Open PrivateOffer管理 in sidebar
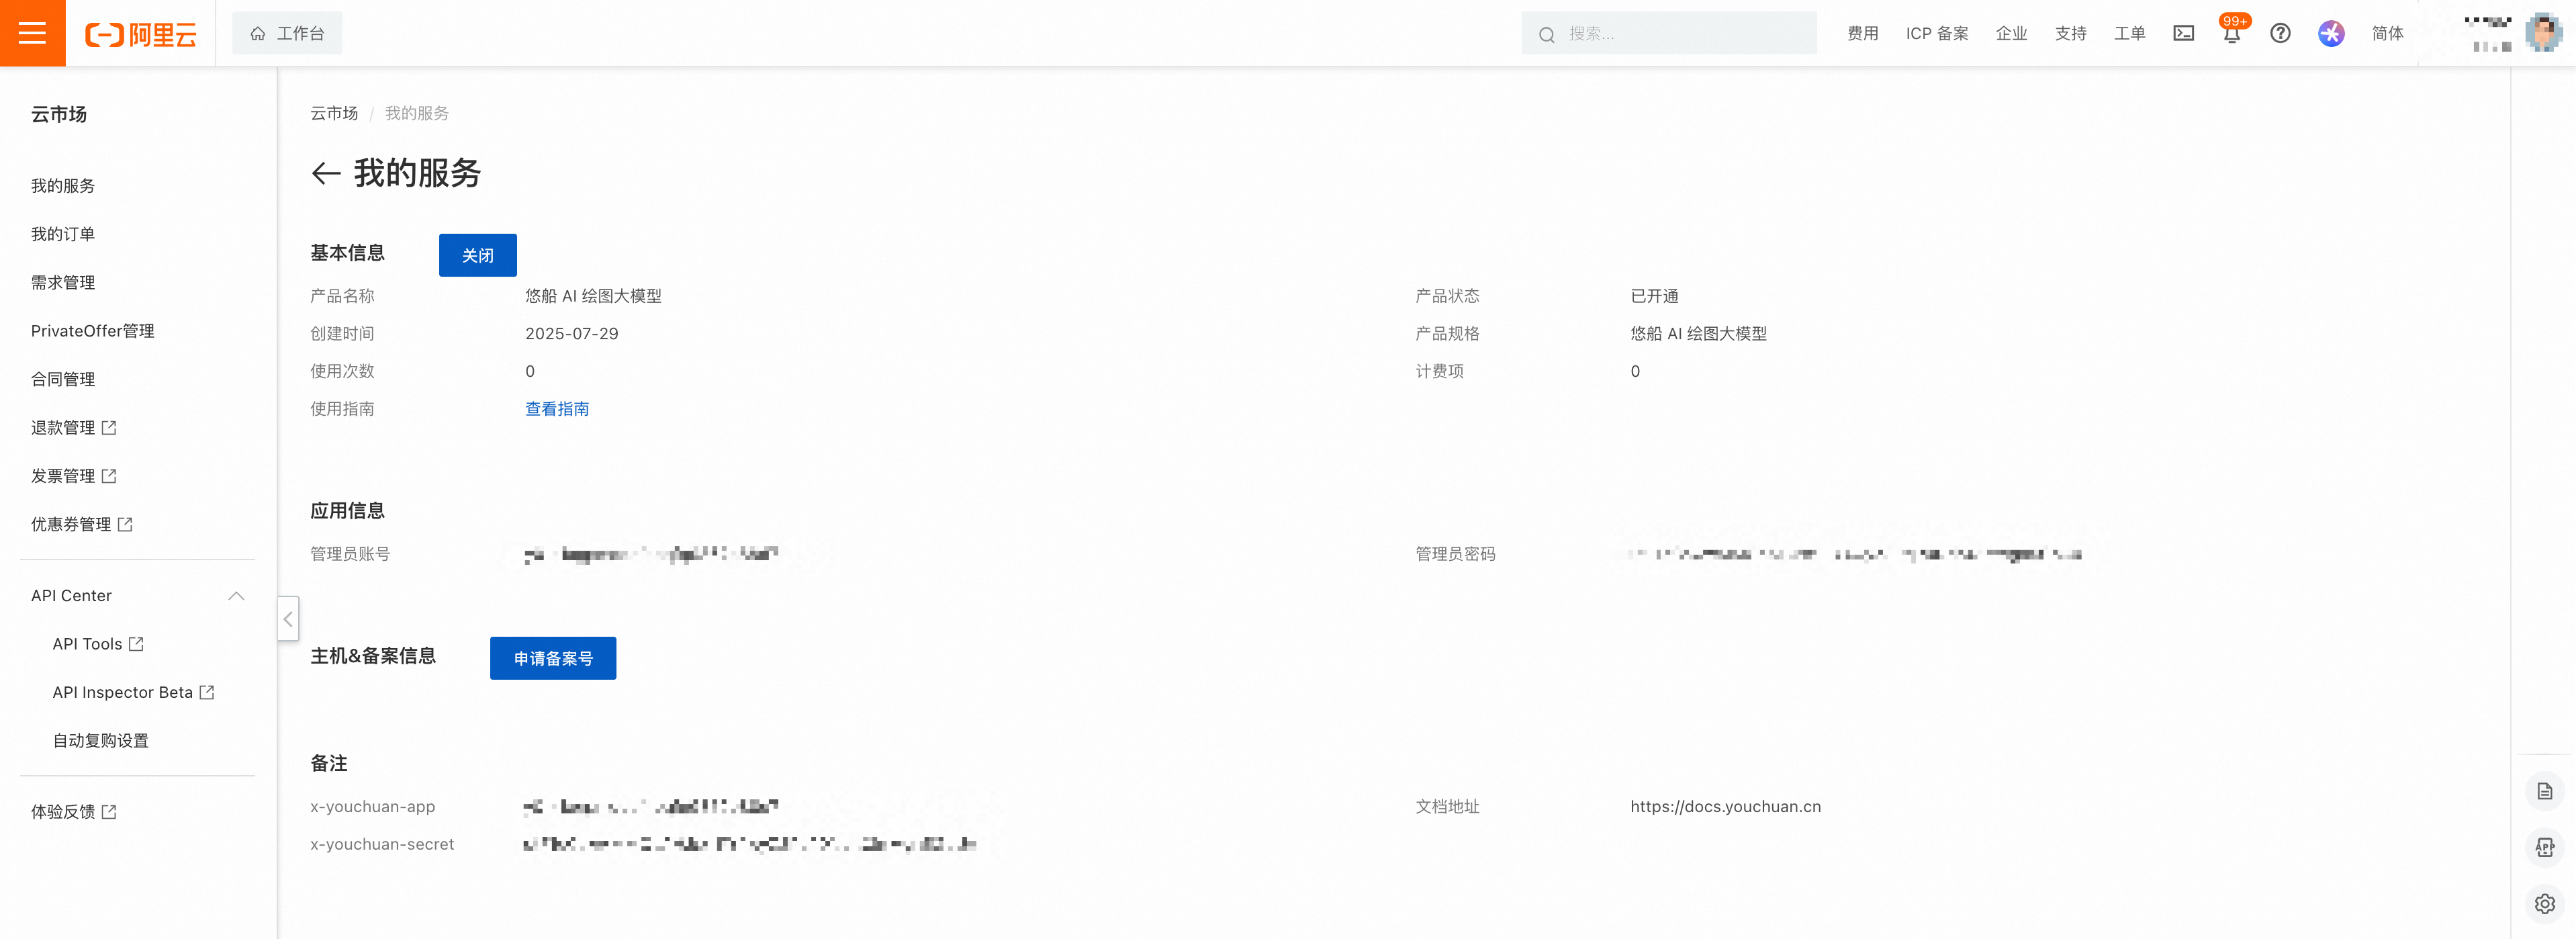 pos(92,331)
